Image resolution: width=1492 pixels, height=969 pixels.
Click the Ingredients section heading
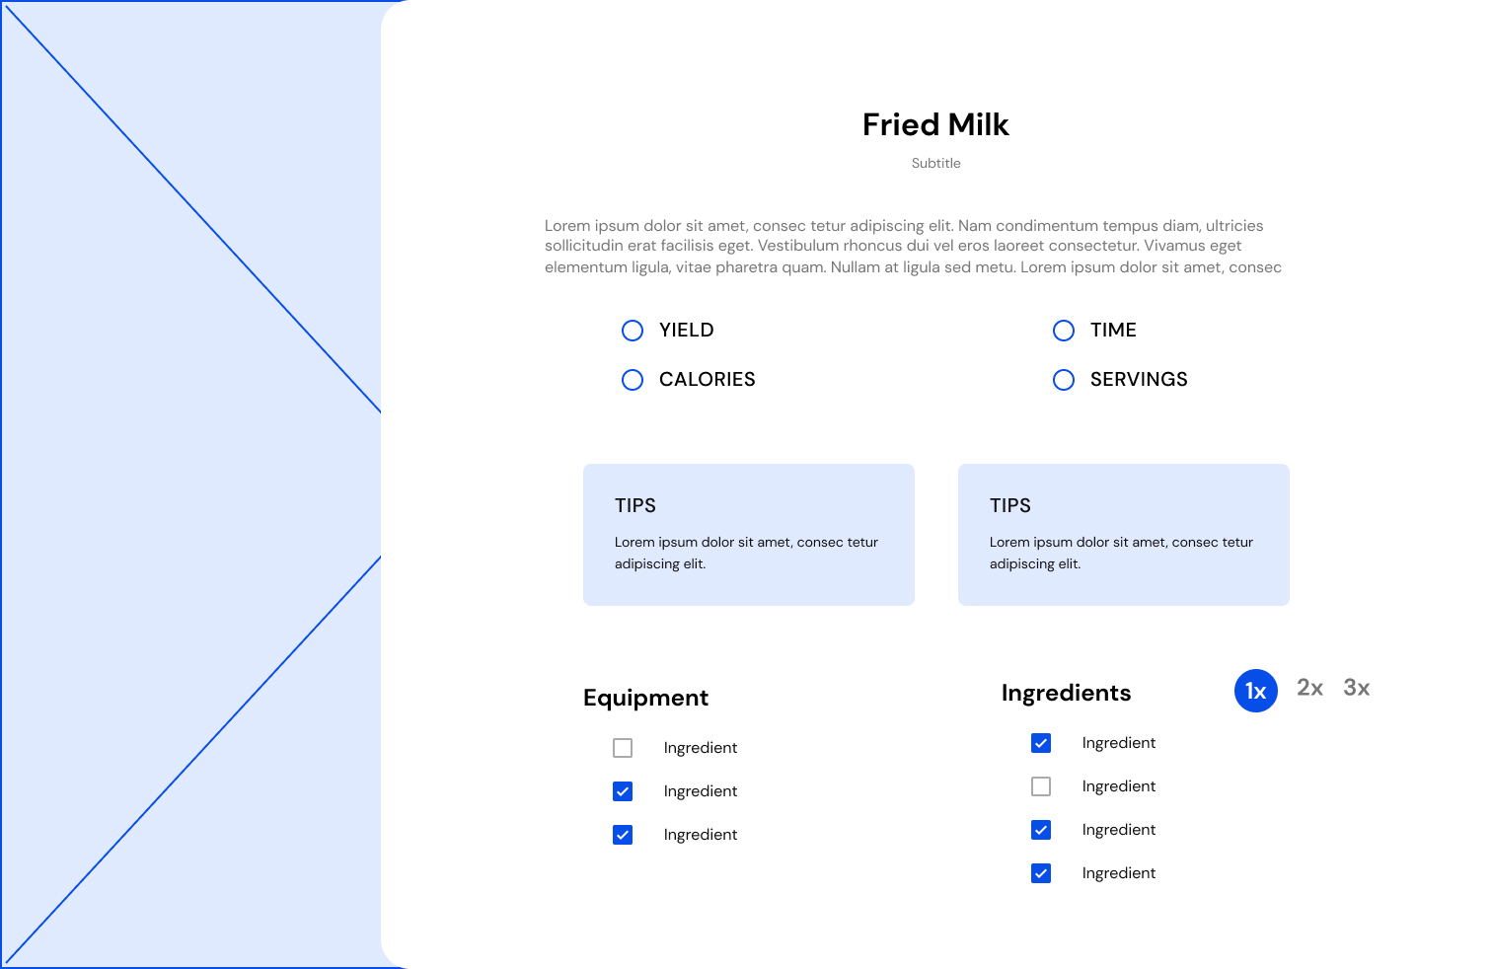pyautogui.click(x=1066, y=693)
